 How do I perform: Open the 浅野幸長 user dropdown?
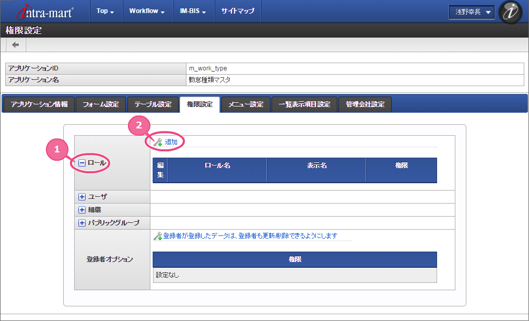(x=472, y=12)
